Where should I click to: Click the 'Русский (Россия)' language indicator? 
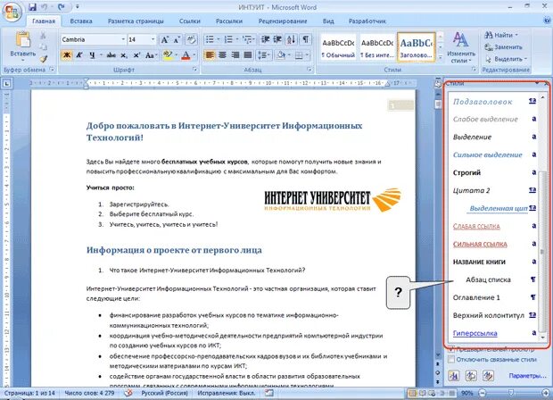[x=165, y=393]
